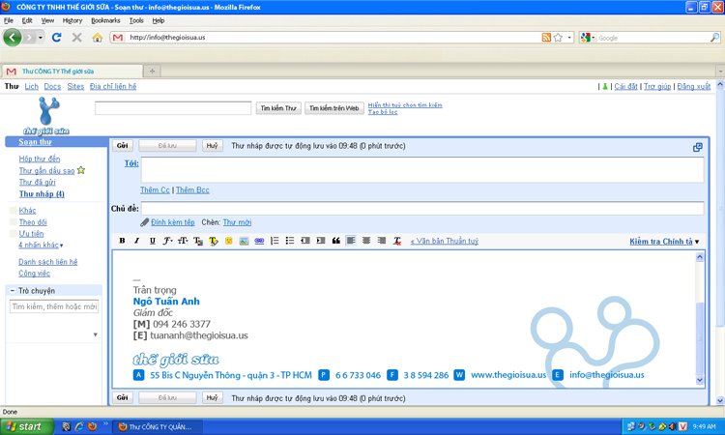Screen dimensions: 725x435
Task: Open text highlight color picker
Action: point(214,241)
